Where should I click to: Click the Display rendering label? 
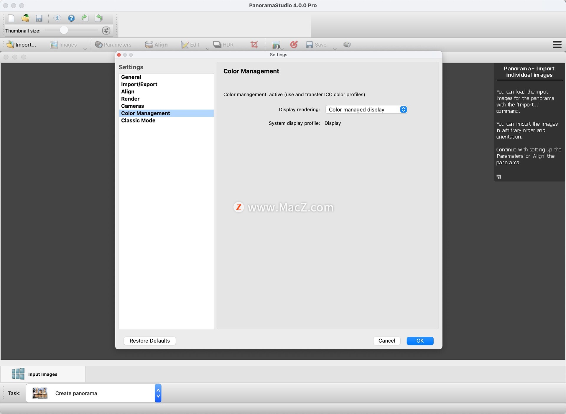point(299,109)
